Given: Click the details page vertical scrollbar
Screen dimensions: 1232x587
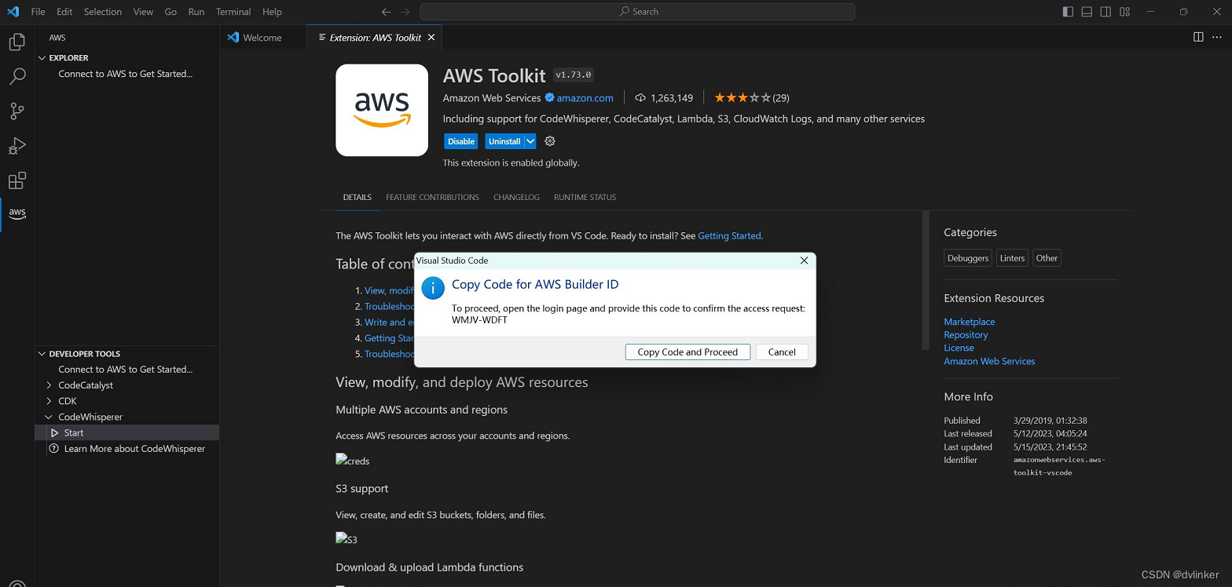Looking at the screenshot, I should coord(925,280).
